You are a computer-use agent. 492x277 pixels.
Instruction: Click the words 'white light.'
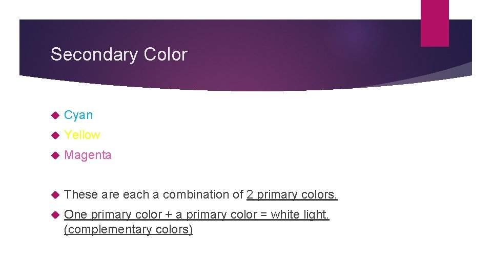coord(300,214)
